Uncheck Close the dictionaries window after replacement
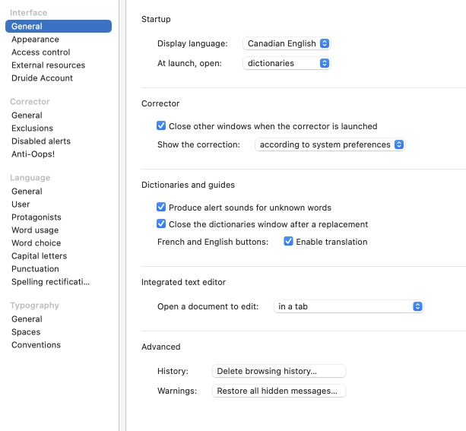The width and height of the screenshot is (466, 431). pyautogui.click(x=161, y=224)
